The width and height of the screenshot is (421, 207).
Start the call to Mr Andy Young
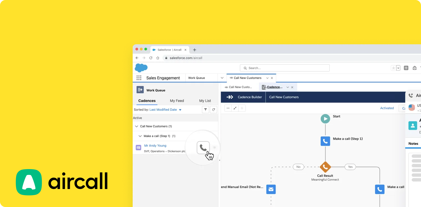click(203, 148)
